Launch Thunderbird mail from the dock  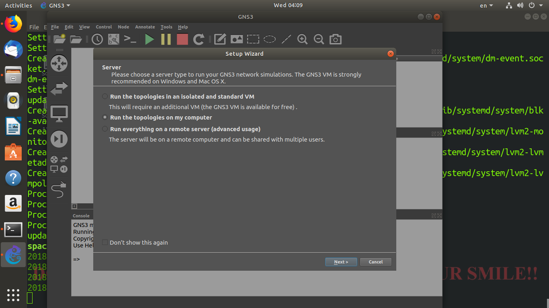click(x=13, y=50)
